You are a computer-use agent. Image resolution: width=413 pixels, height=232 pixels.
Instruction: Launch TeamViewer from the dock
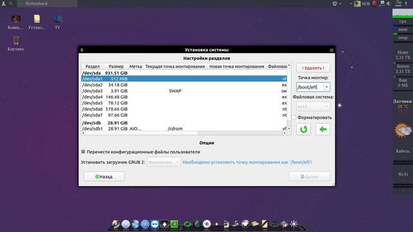click(x=155, y=224)
